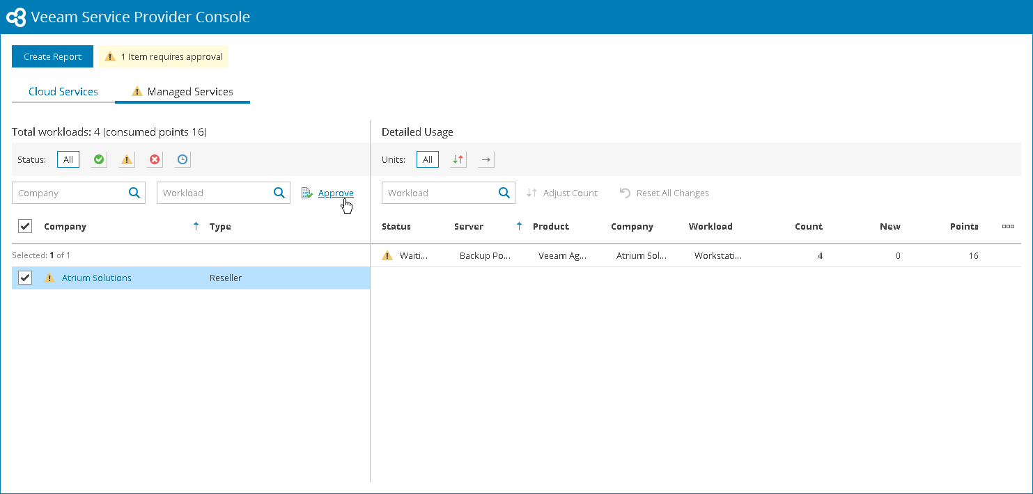Click the Adjust Count button

tap(562, 193)
